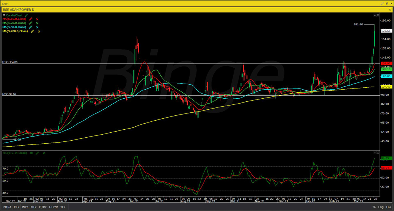Select the DLY daily timeframe

click(x=17, y=207)
